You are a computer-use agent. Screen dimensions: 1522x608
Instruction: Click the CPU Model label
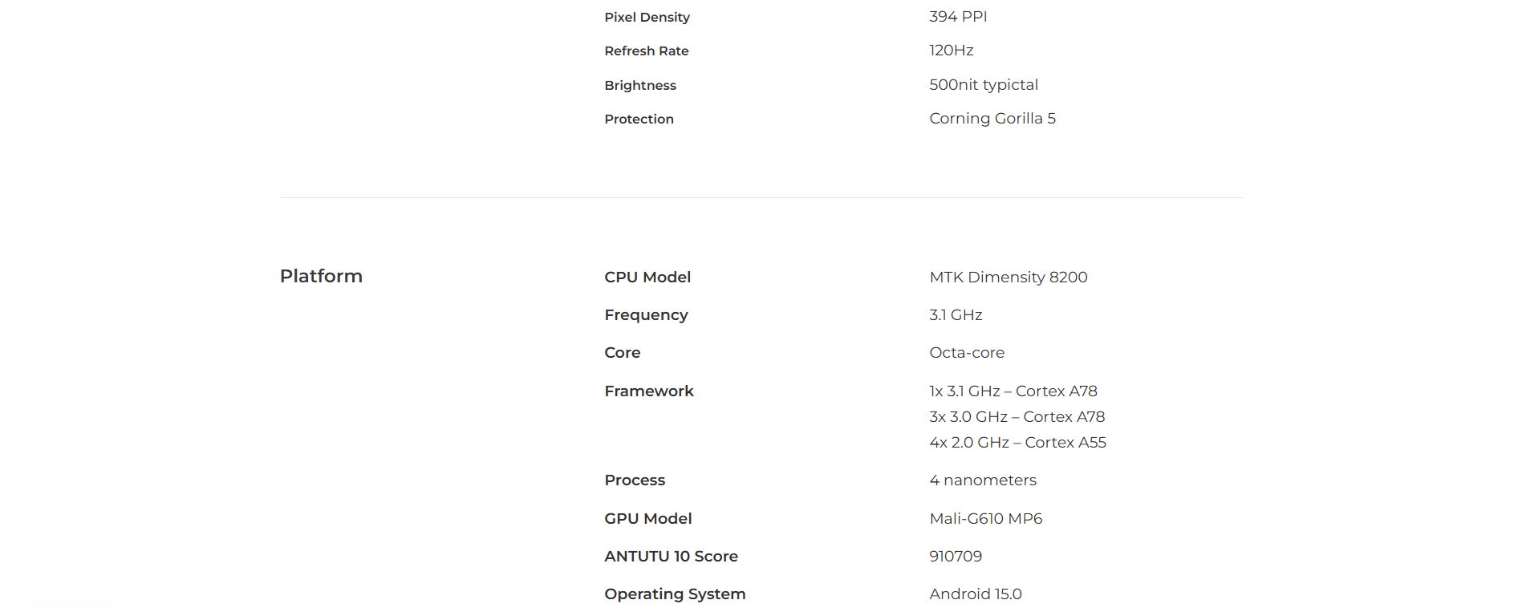pos(647,277)
